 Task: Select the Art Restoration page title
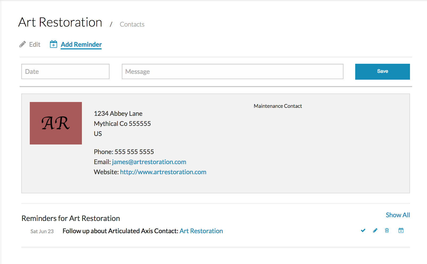click(60, 22)
